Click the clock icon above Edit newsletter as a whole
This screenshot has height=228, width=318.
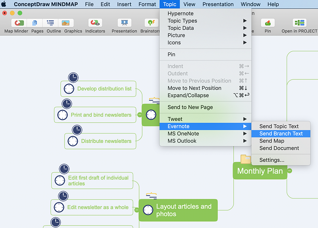click(63, 196)
